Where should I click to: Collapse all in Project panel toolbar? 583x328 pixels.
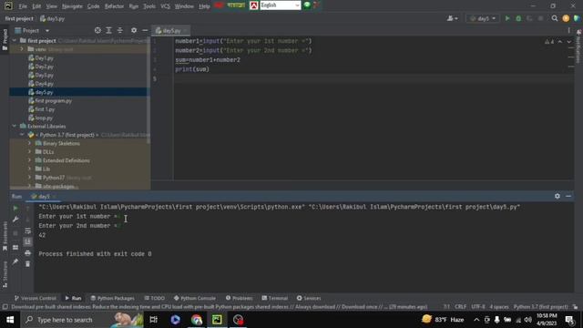[119, 30]
